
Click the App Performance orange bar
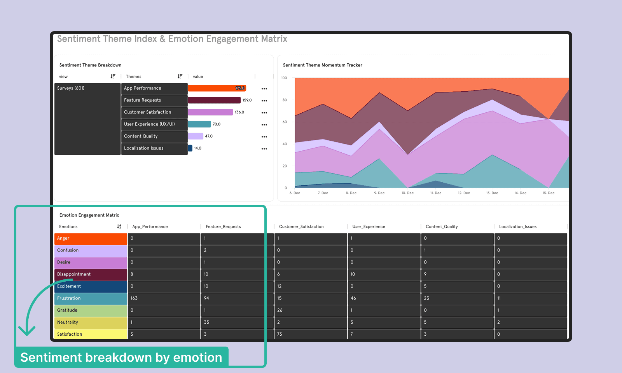tap(217, 88)
